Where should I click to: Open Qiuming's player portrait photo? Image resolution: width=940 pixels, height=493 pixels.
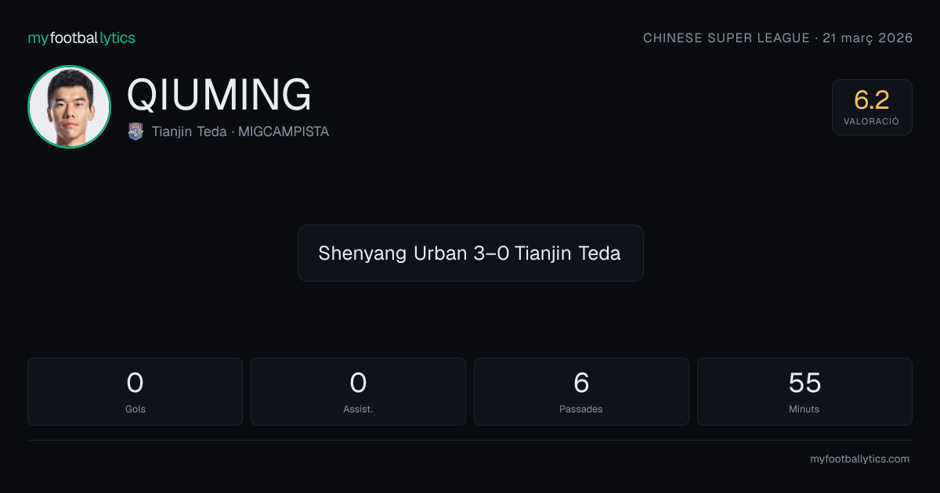pyautogui.click(x=70, y=106)
